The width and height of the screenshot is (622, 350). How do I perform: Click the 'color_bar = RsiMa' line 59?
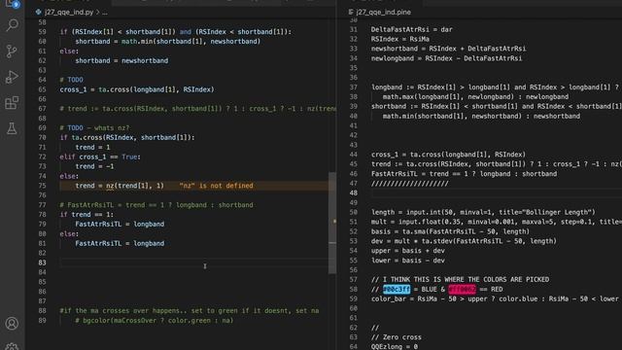pos(495,299)
